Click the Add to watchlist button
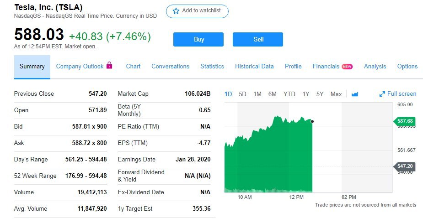423x223 pixels. (x=197, y=11)
